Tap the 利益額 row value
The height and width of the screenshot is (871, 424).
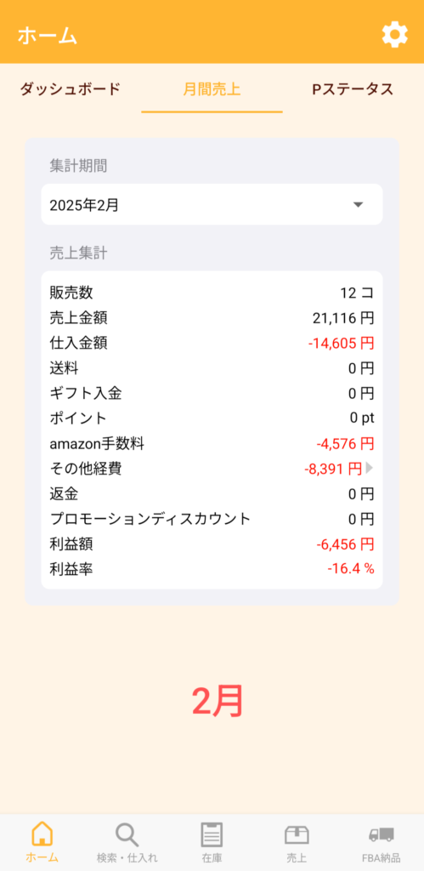(345, 544)
